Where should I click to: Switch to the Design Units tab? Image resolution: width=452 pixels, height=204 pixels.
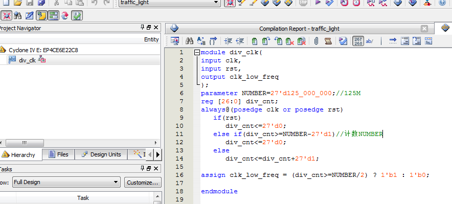pos(101,154)
